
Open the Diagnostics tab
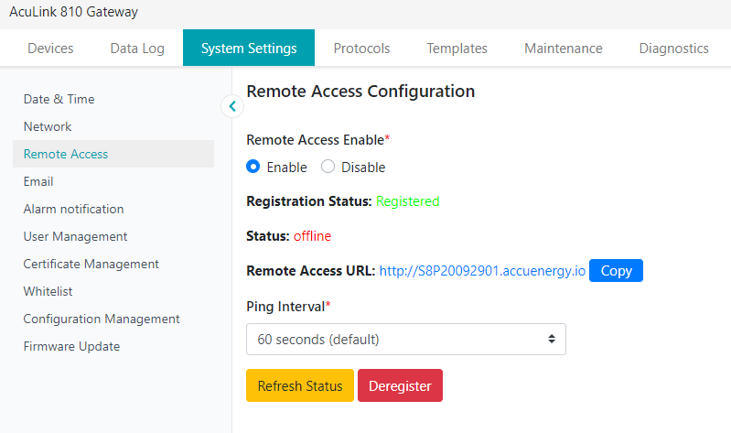[x=673, y=49]
